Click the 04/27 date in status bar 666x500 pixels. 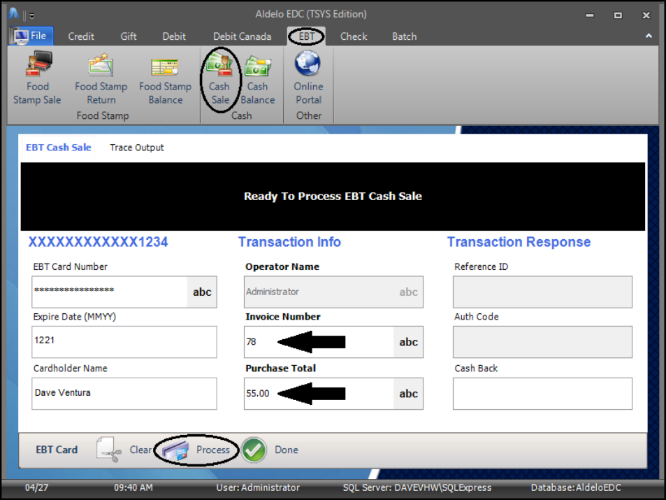point(36,487)
